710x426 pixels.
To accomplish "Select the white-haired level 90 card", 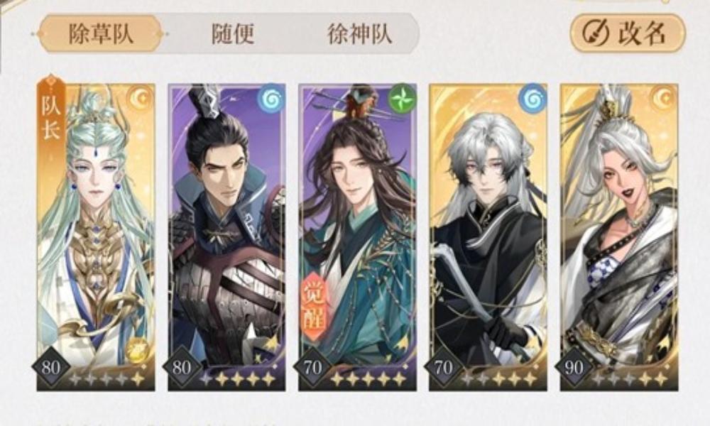I will click(619, 236).
